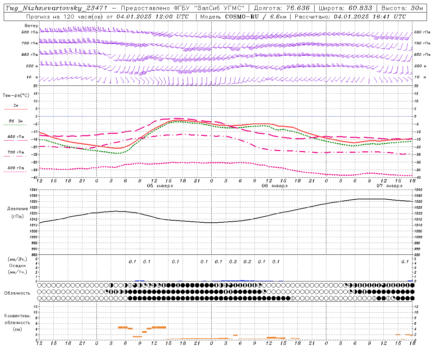Click the provider text ФГБУ "ЗапСиб УГМС"

pyautogui.click(x=208, y=8)
